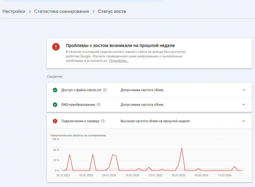Click the 26.12.2025 date axis label
The image size is (255, 187).
(63, 175)
